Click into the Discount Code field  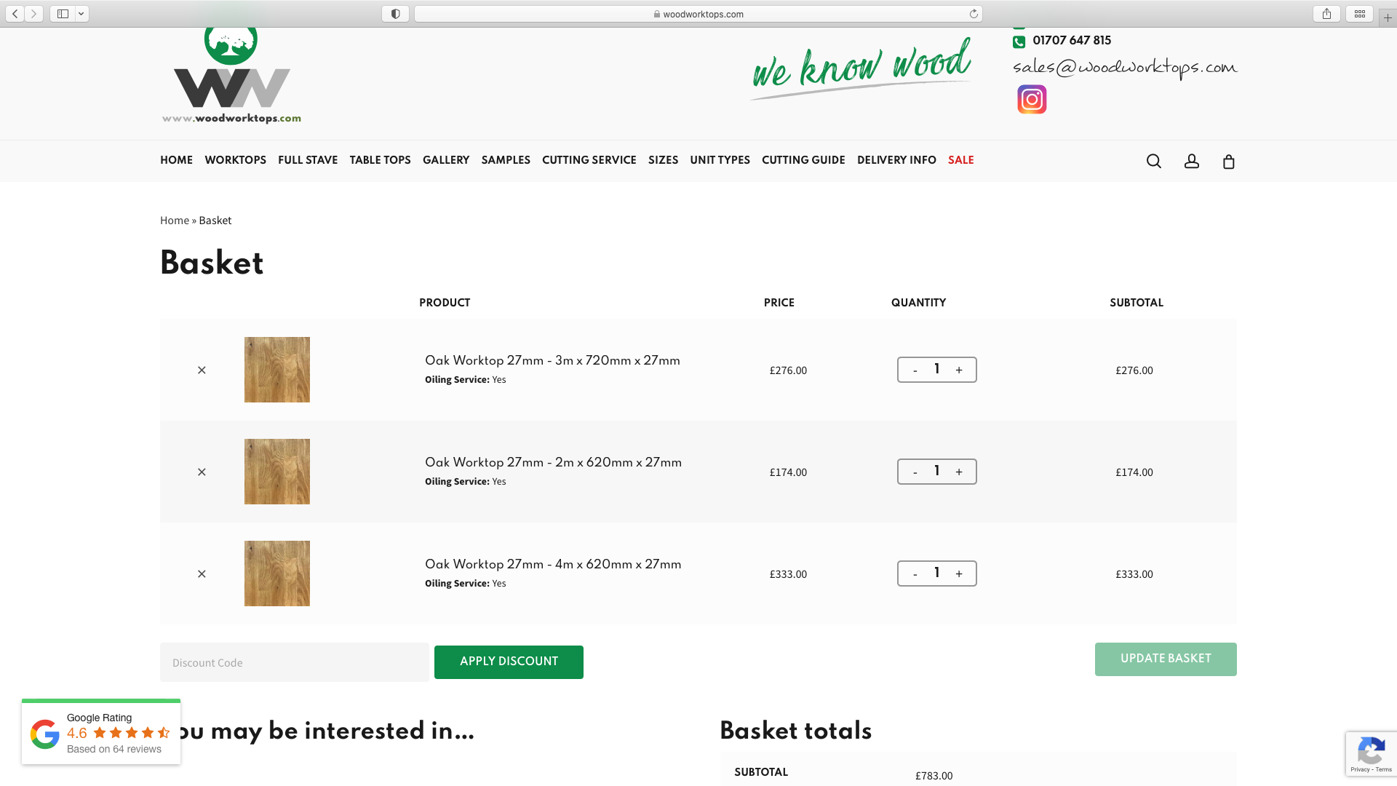[x=295, y=662]
